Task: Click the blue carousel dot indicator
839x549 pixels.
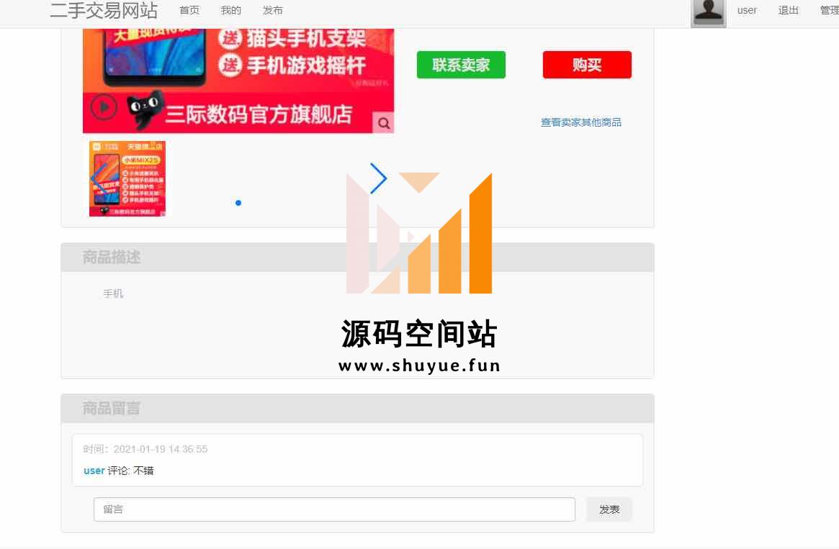Action: [238, 203]
